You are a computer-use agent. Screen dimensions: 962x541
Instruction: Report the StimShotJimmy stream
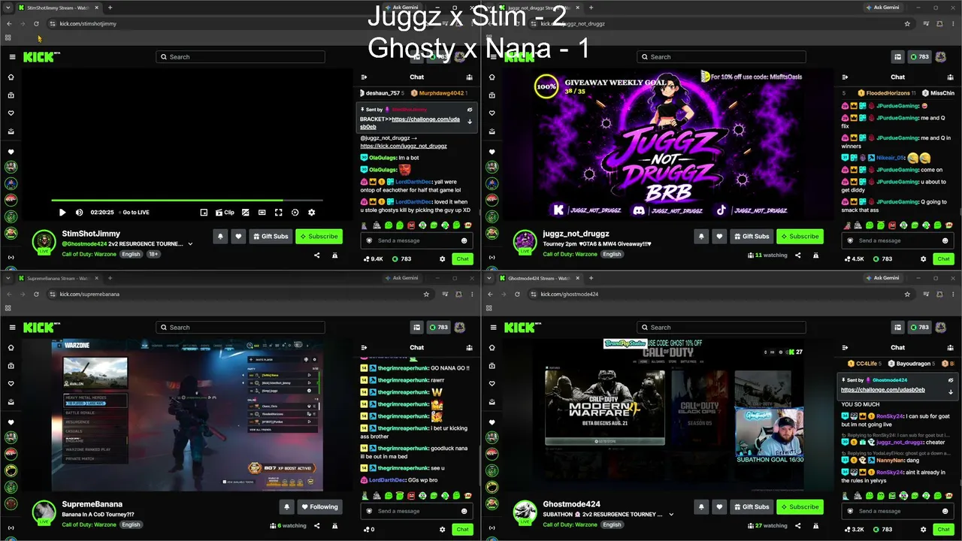(x=334, y=255)
